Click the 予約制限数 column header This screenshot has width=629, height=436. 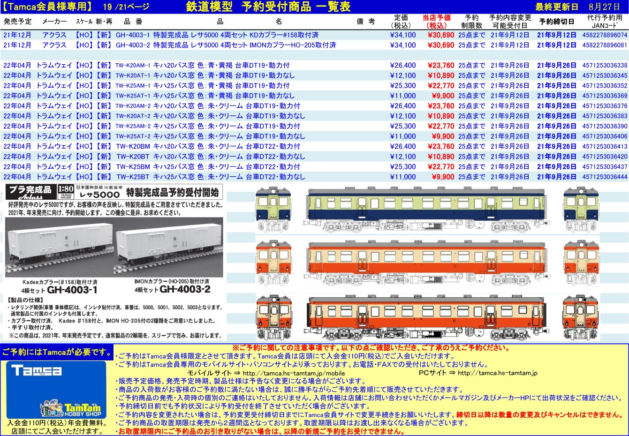click(x=471, y=22)
